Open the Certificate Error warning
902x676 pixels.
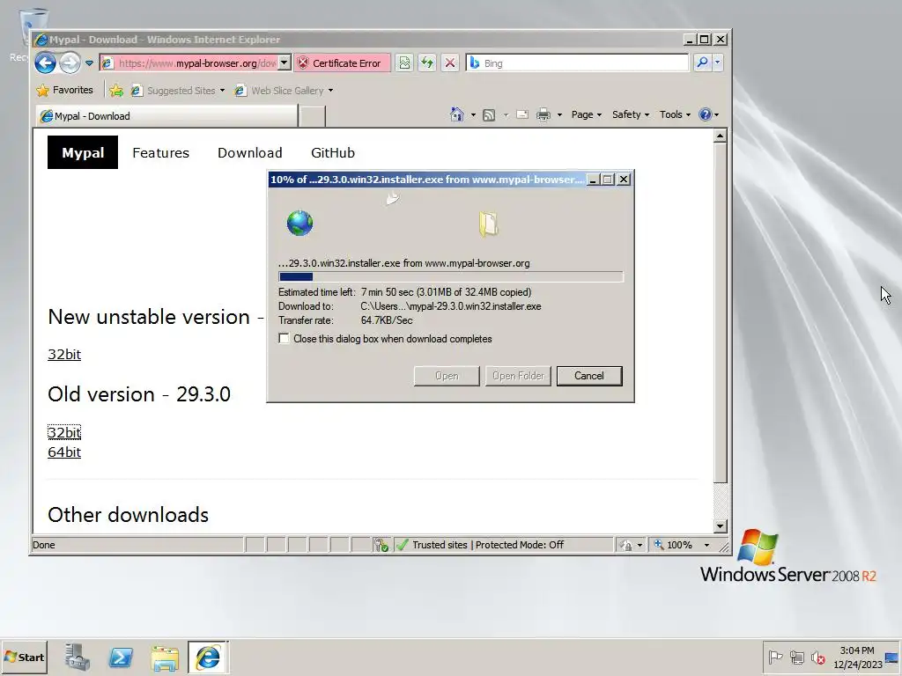[342, 63]
